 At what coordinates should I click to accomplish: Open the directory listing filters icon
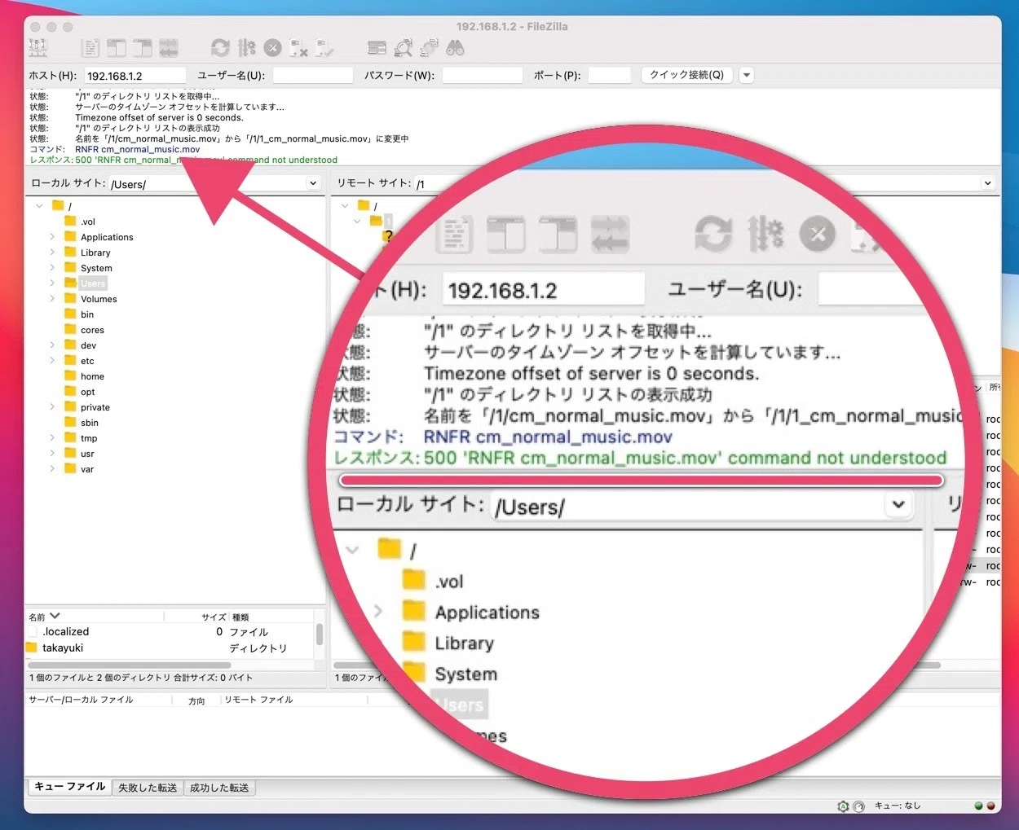tap(377, 48)
